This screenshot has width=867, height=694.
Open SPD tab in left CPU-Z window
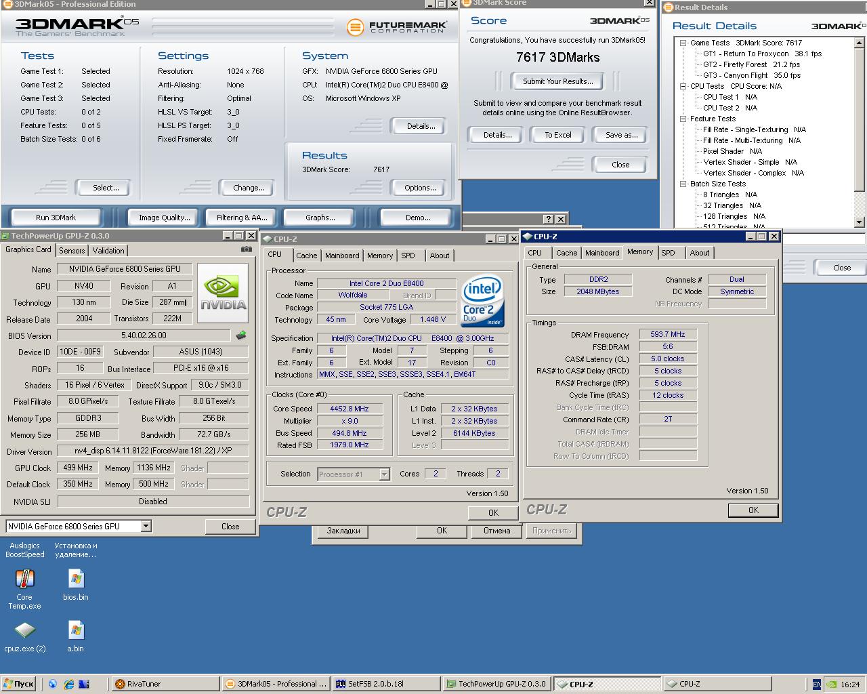coord(408,256)
